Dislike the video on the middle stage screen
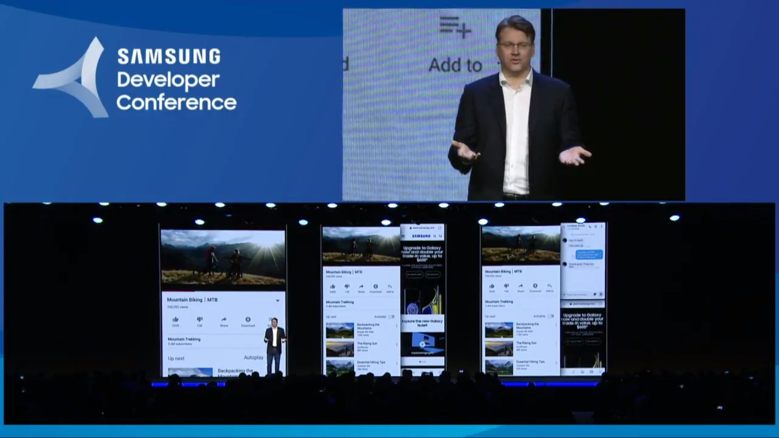This screenshot has height=438, width=779. 347,287
